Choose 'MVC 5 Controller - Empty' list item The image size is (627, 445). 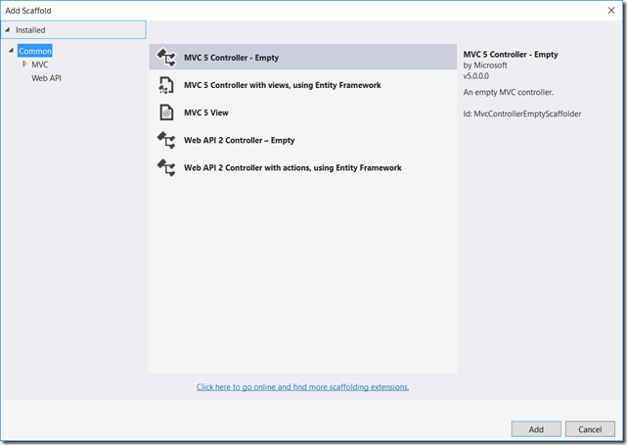303,57
